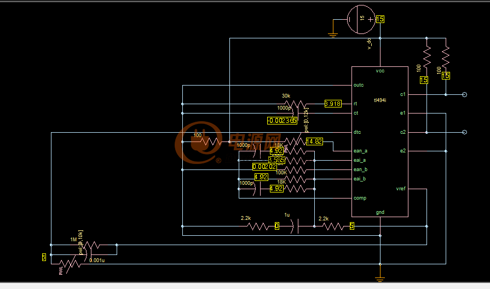
Task: Select the 2.2k resistor beside probe 5
Action: [x=333, y=226]
